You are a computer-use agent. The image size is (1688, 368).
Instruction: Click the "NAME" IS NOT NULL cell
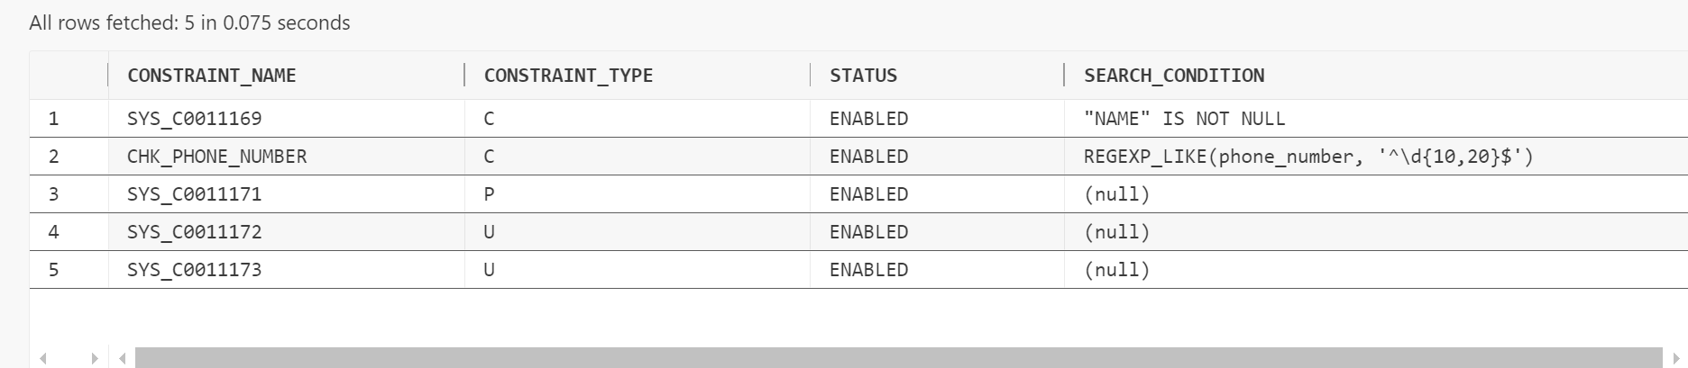pos(1376,119)
